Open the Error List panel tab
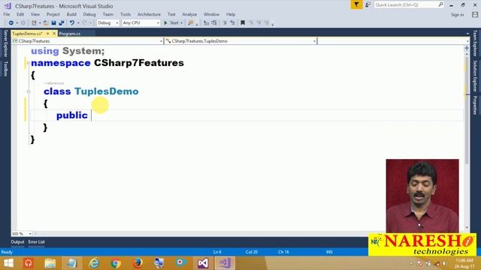 tap(37, 241)
